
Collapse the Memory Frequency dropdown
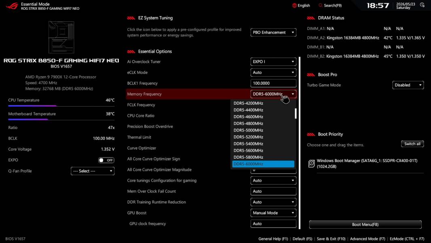273,94
